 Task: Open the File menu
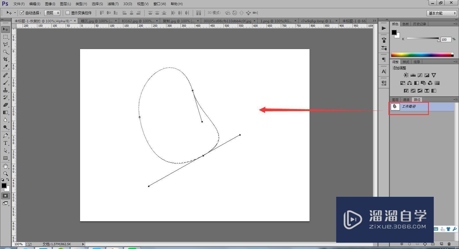coord(19,4)
